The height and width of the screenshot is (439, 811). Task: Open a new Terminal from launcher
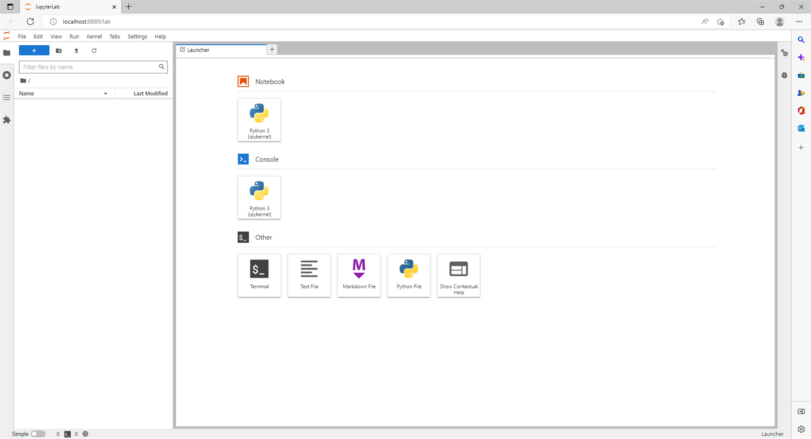click(259, 276)
